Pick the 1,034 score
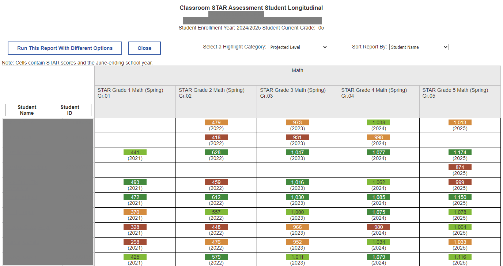The image size is (503, 266). [x=378, y=242]
